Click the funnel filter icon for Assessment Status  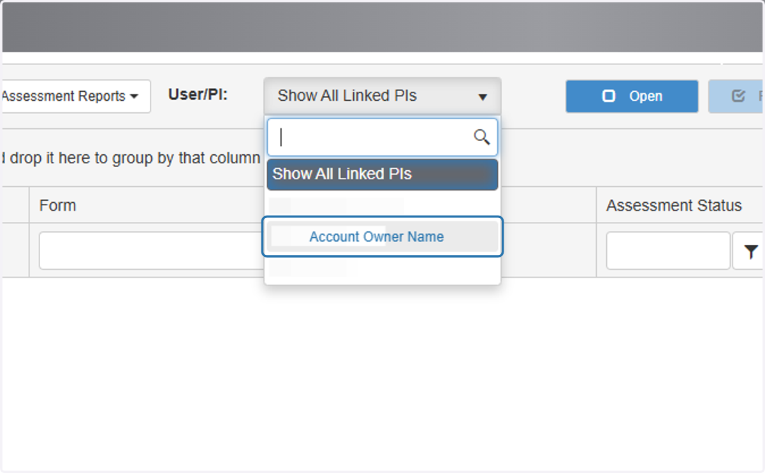pyautogui.click(x=752, y=252)
